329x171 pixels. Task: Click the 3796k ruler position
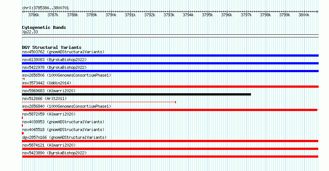click(x=227, y=15)
